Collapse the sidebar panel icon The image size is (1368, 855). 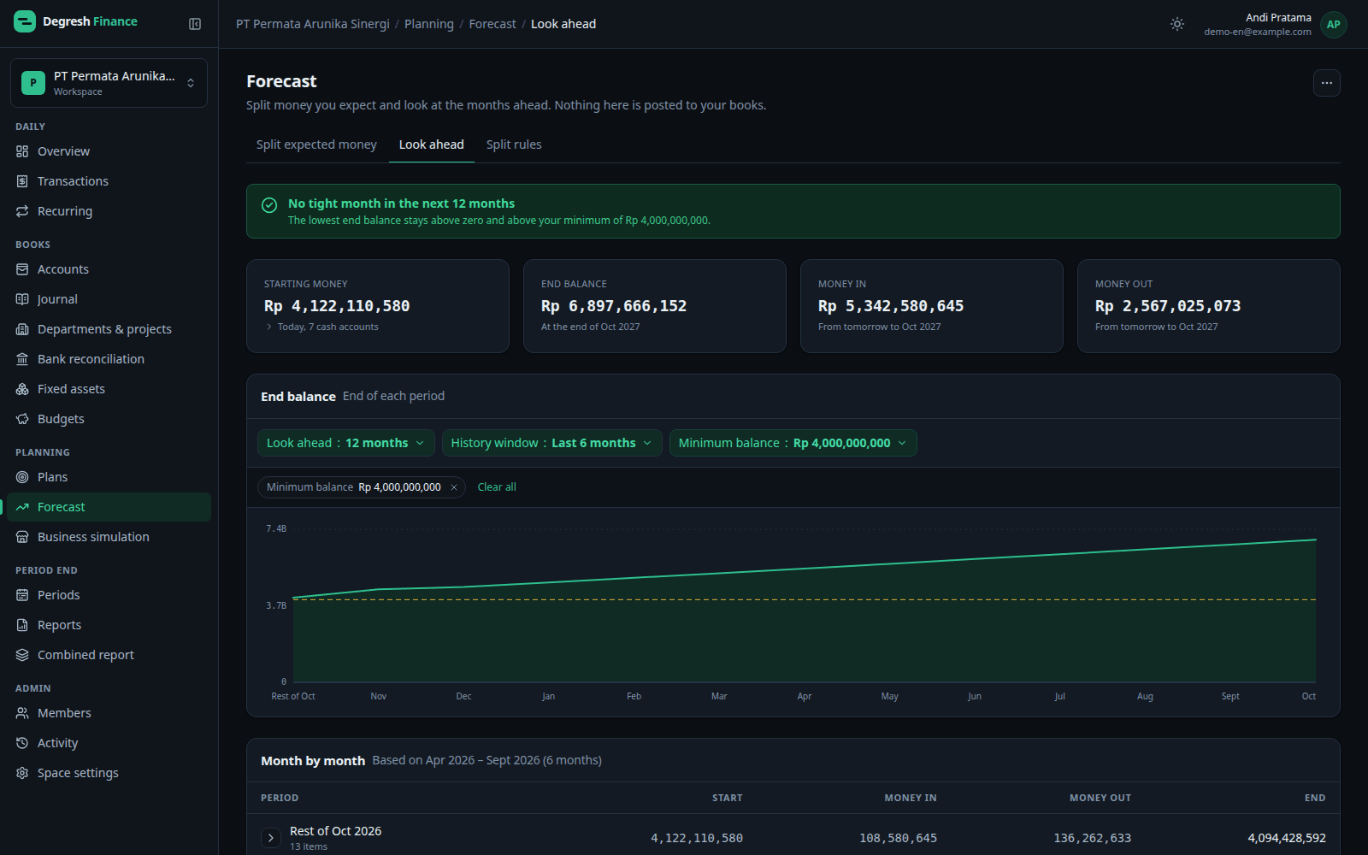point(195,24)
